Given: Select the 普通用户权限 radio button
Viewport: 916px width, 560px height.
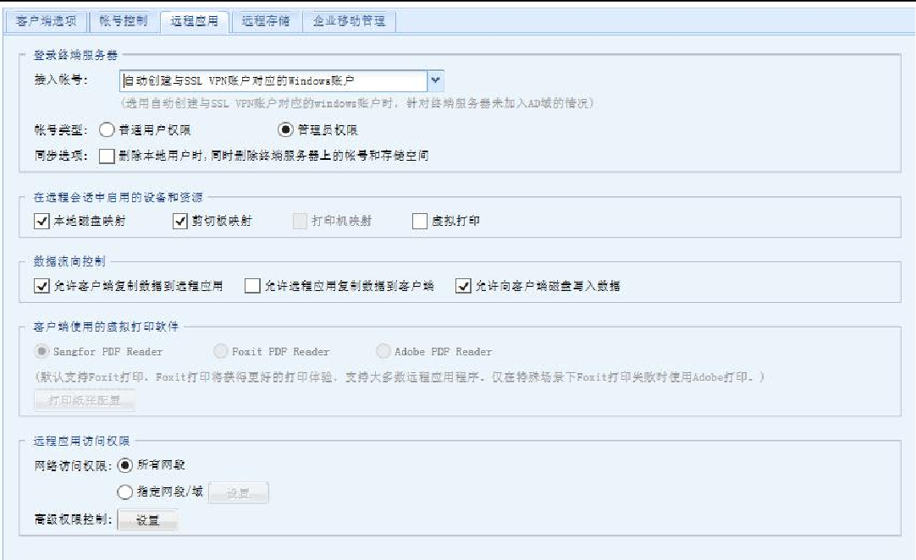Looking at the screenshot, I should click(107, 130).
